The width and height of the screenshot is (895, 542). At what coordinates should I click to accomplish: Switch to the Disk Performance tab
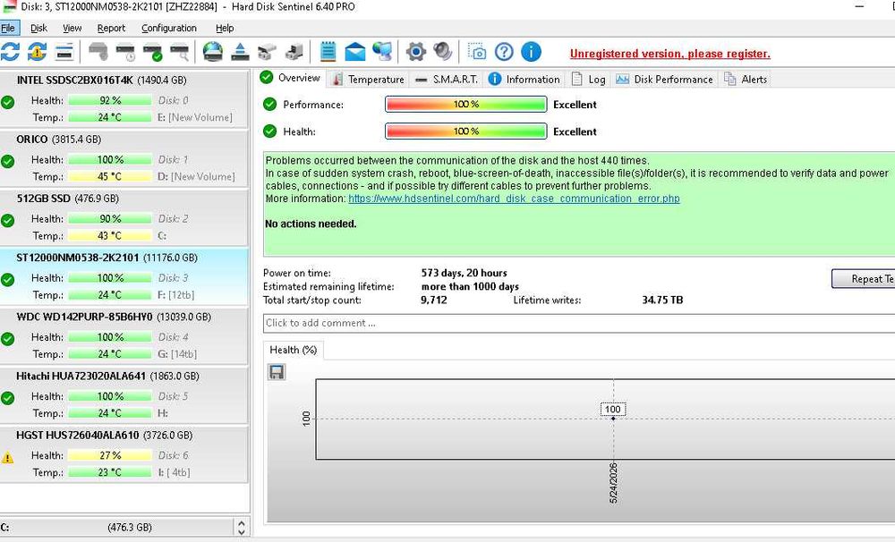(x=665, y=80)
